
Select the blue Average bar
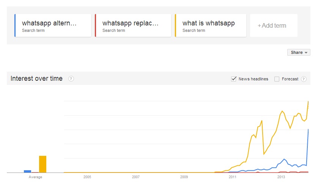(28, 171)
